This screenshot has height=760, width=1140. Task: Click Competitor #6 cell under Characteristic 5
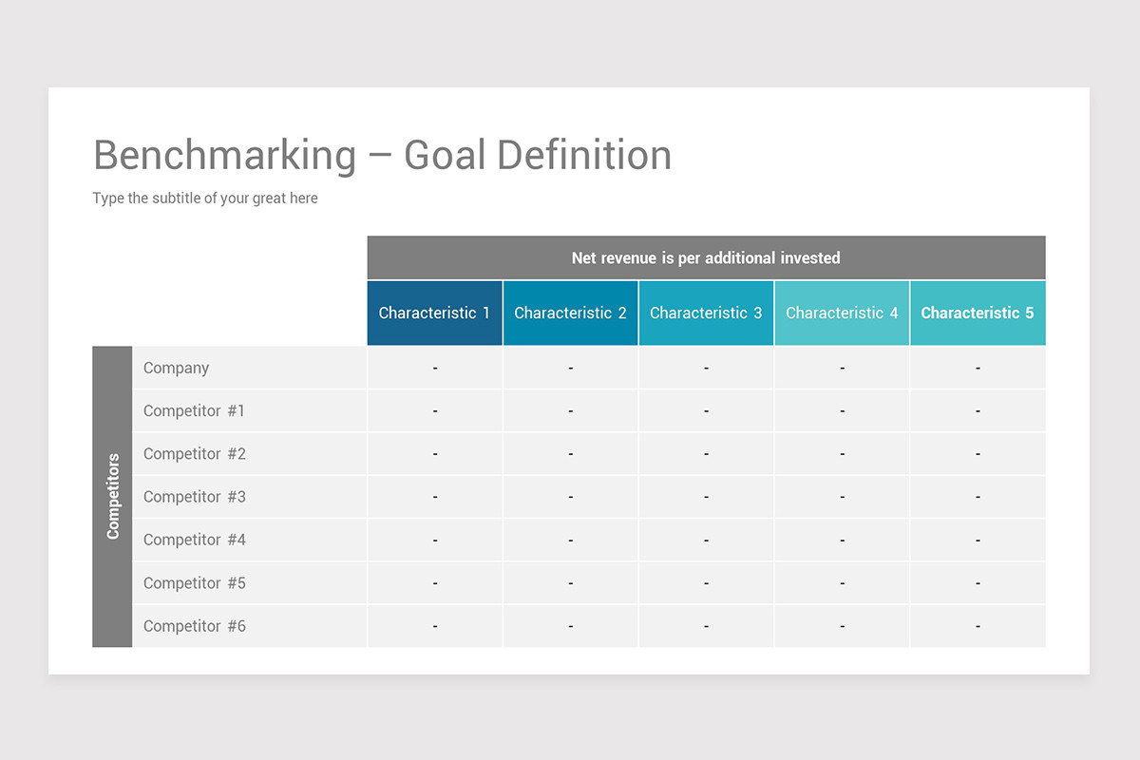[978, 626]
